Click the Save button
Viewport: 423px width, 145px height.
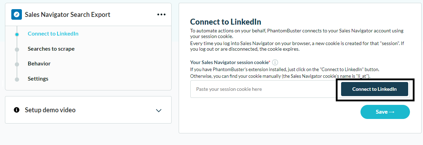point(385,112)
